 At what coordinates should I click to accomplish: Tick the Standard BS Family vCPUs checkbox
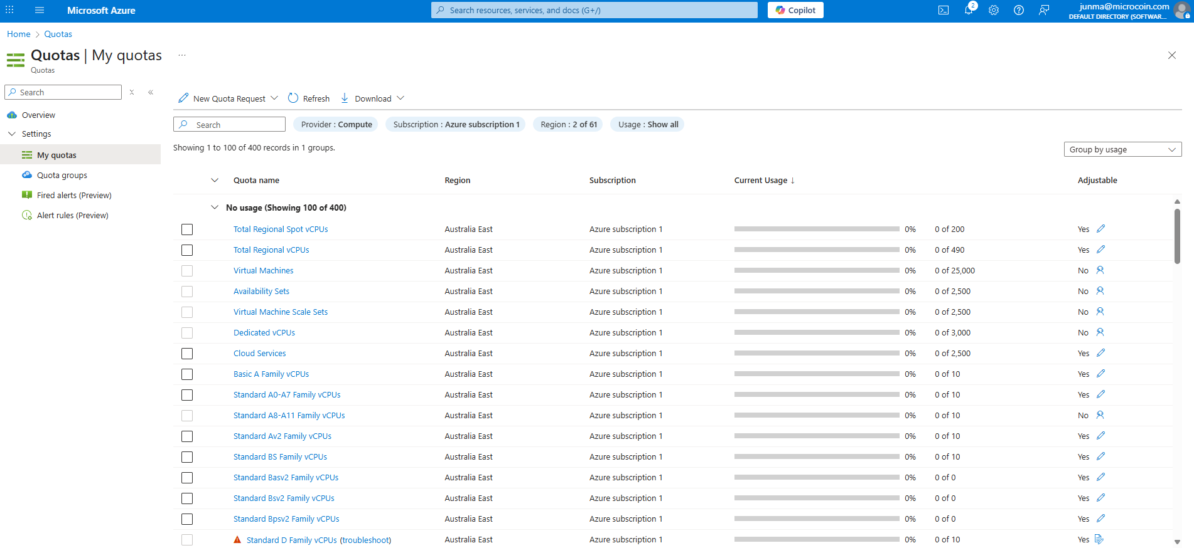pos(187,457)
